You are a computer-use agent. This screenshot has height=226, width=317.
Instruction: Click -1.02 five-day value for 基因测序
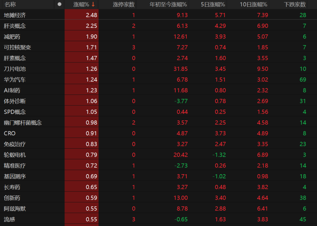point(219,176)
